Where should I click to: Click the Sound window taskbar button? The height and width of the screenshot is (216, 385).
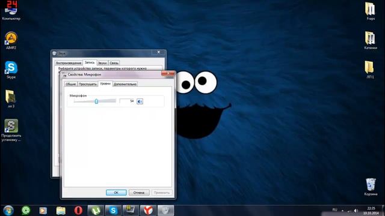pos(165,211)
